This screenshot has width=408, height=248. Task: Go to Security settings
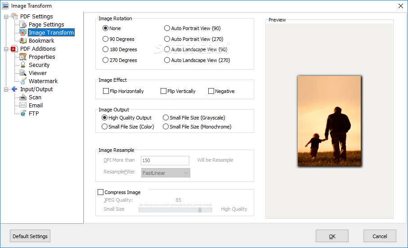39,65
